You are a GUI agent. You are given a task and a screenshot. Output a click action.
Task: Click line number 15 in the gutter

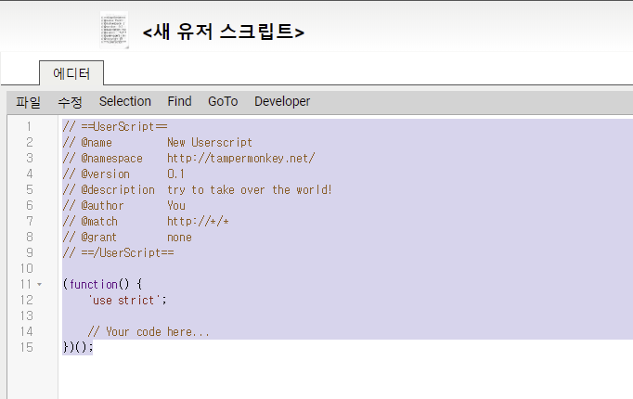click(x=27, y=347)
